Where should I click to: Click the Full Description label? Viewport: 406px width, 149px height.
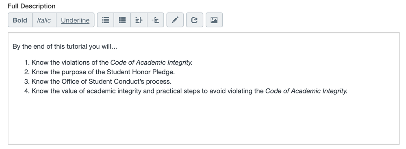tap(31, 6)
